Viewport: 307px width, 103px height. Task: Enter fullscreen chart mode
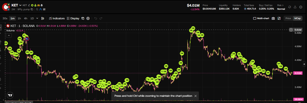click(x=279, y=18)
